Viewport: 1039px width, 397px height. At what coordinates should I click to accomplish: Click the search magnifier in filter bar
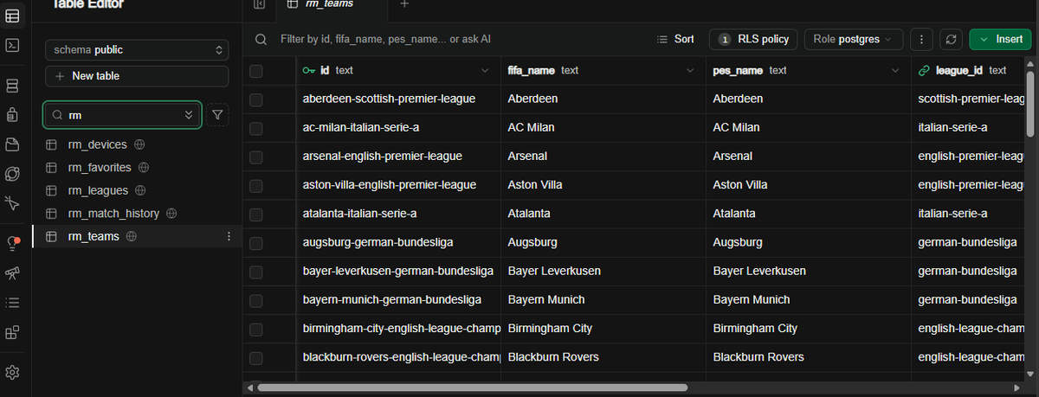pos(260,39)
